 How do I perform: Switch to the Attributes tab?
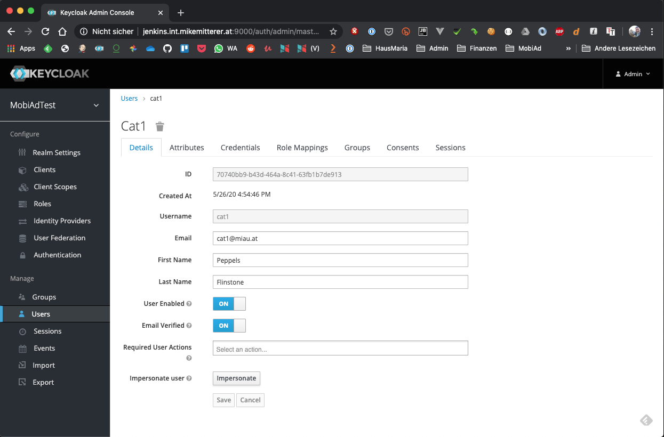(x=187, y=148)
